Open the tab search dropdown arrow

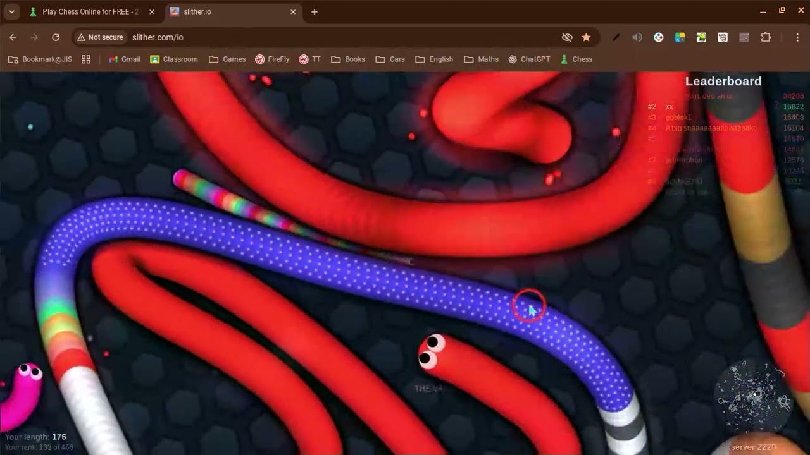point(11,11)
